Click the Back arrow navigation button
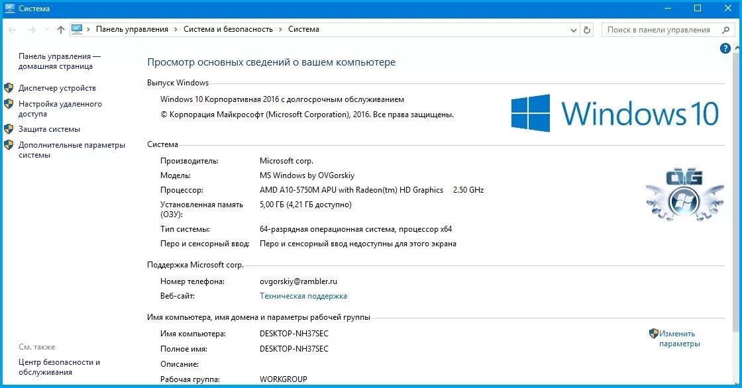Image resolution: width=742 pixels, height=388 pixels. pyautogui.click(x=13, y=30)
